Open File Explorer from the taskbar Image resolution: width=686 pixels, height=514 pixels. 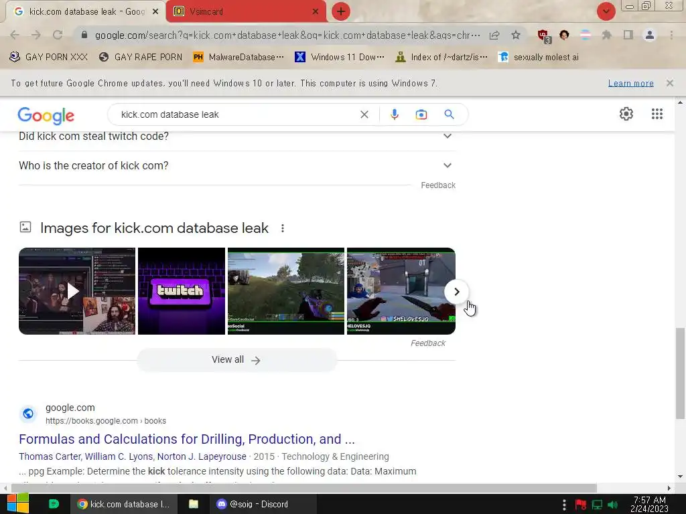pyautogui.click(x=194, y=504)
